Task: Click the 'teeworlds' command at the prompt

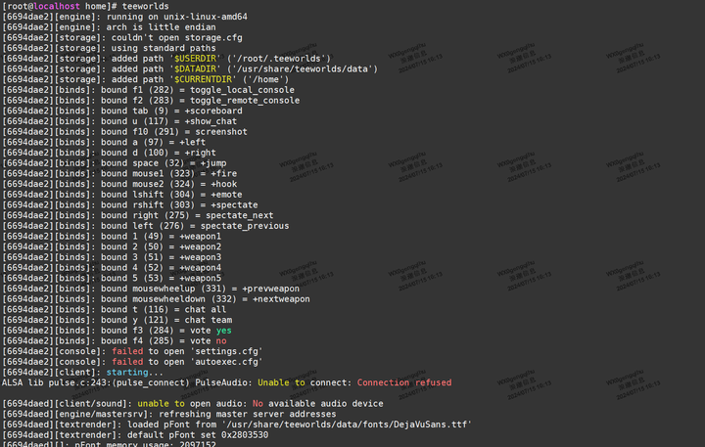Action: 145,6
